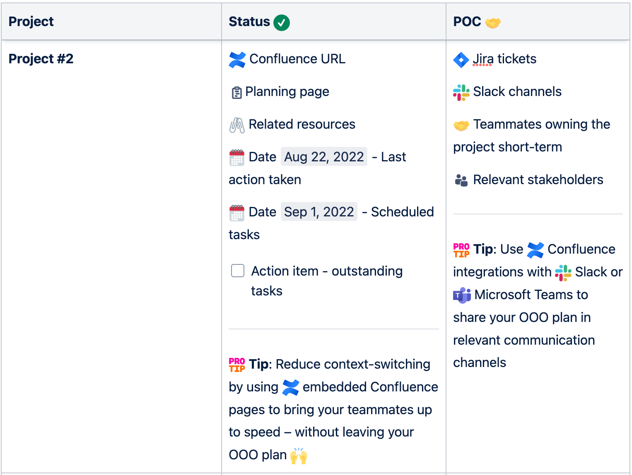This screenshot has width=632, height=475.
Task: Click the handshake emoji before Teammates owning
Action: (x=461, y=125)
